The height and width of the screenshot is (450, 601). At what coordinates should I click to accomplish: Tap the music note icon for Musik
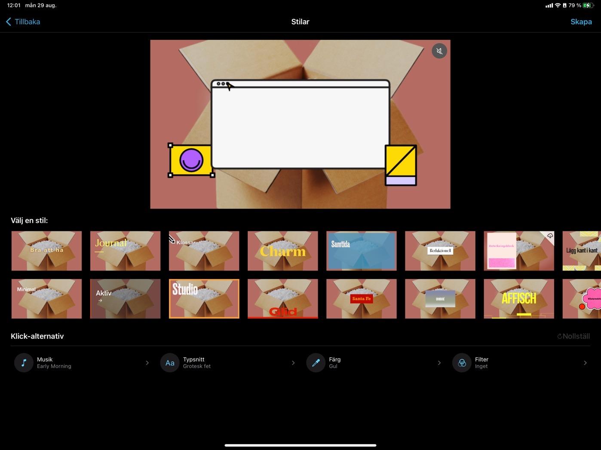click(24, 363)
